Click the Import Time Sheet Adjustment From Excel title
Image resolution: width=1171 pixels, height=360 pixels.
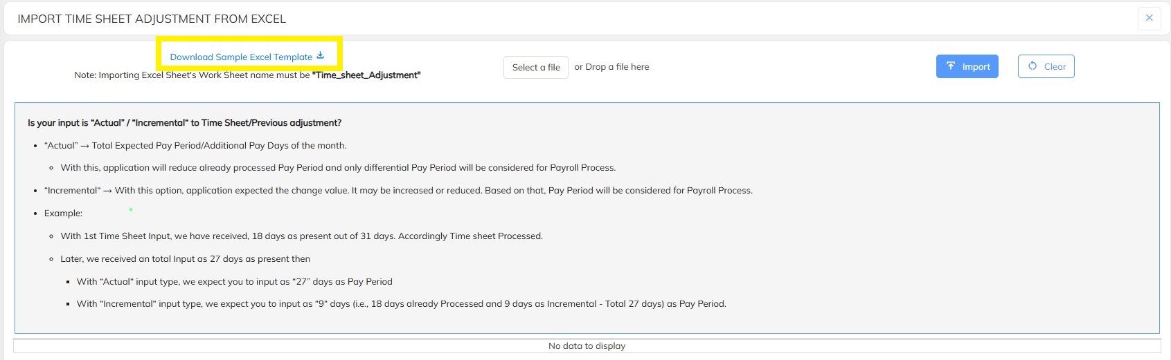coord(152,19)
